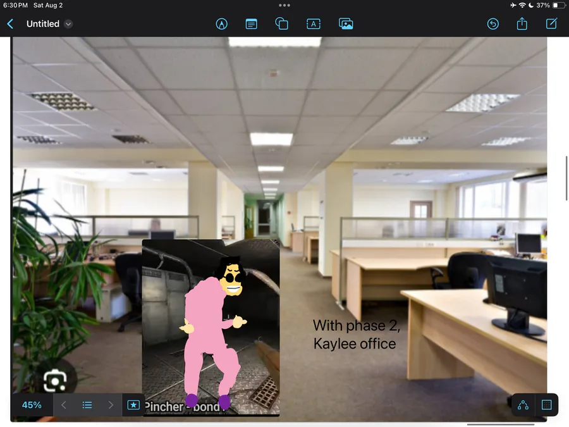Insert a sticky note
Viewport: 569px width, 427px height.
(x=251, y=24)
